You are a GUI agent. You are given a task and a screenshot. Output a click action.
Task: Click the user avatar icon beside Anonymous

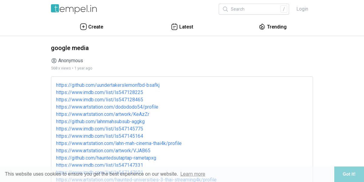coord(54,61)
